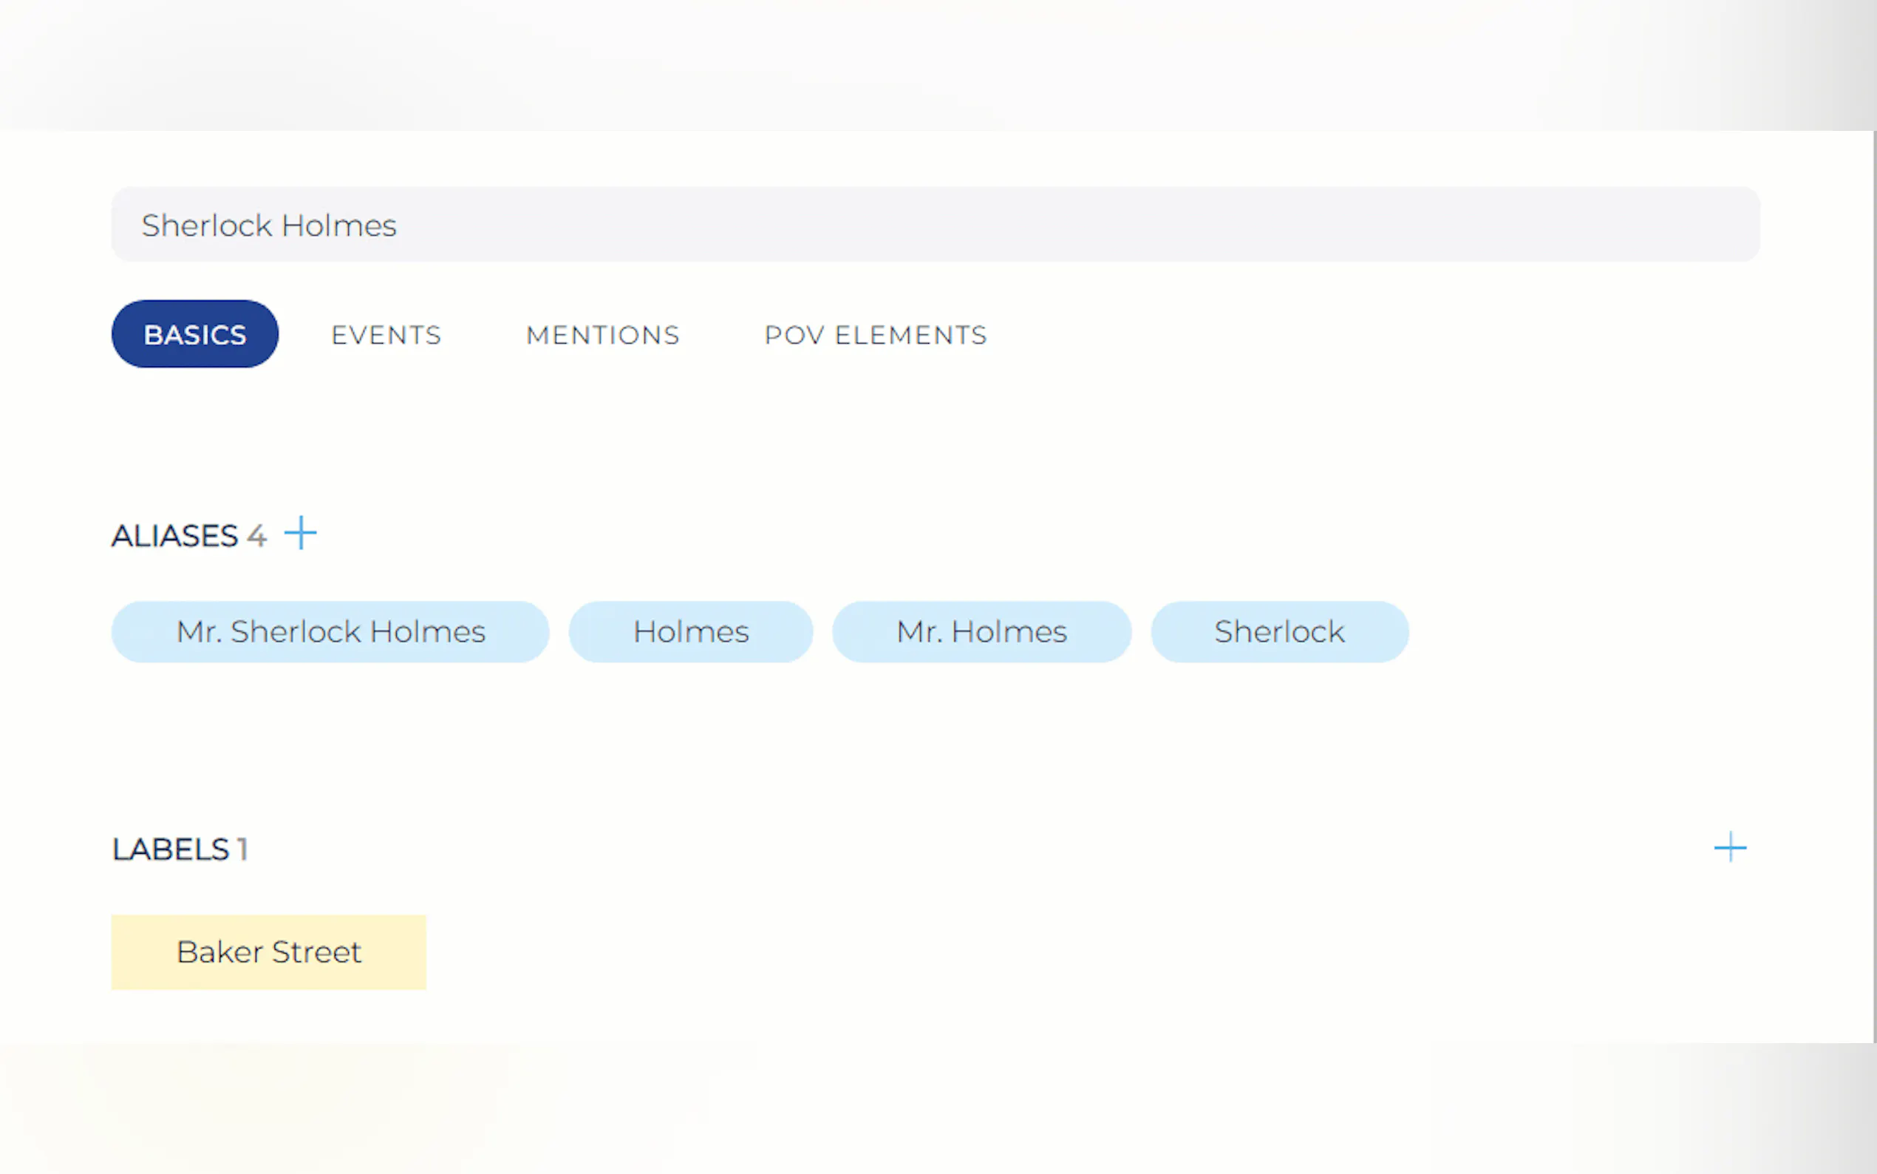The image size is (1877, 1174).
Task: Click the LABELS section heading
Action: click(x=171, y=849)
